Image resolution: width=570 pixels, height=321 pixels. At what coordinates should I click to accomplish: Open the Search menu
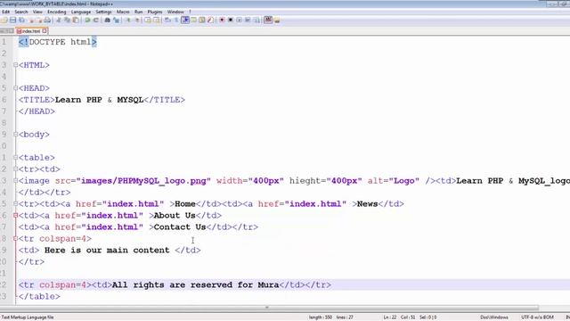[21, 12]
